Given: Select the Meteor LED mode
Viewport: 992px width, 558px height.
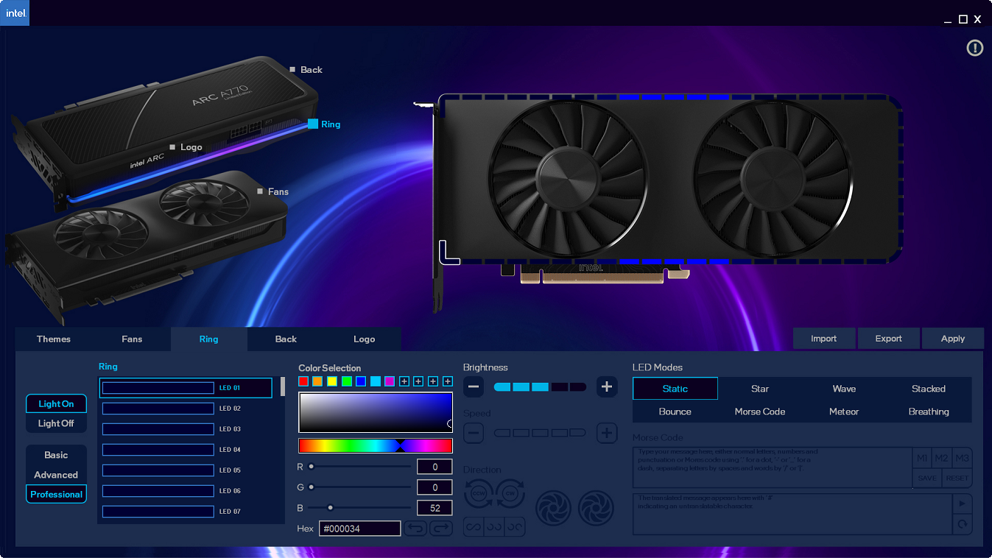Looking at the screenshot, I should click(x=844, y=412).
